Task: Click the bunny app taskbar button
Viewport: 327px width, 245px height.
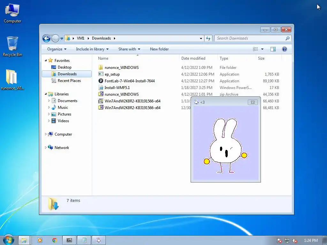Action: pos(99,240)
